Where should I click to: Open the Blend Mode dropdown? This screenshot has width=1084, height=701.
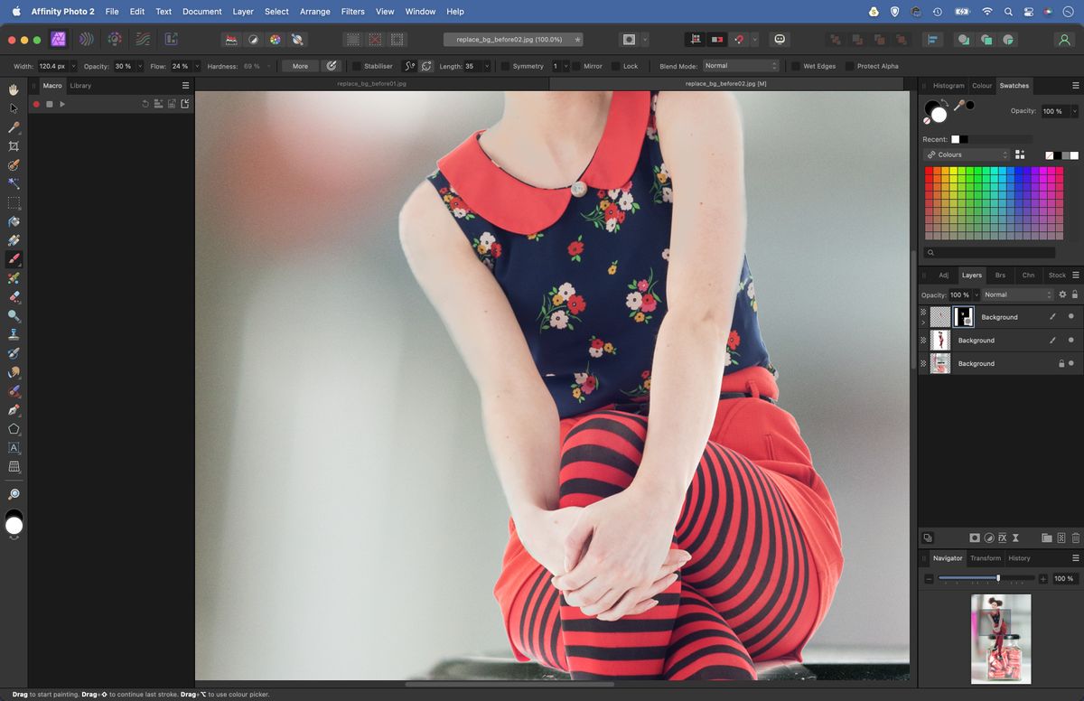click(739, 65)
